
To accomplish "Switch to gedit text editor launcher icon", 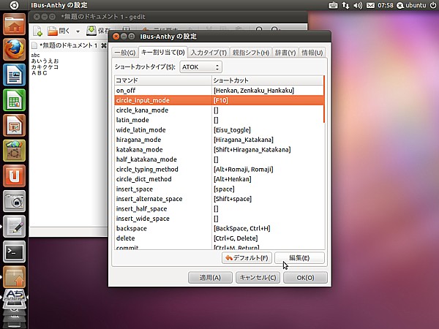I will pyautogui.click(x=15, y=227).
